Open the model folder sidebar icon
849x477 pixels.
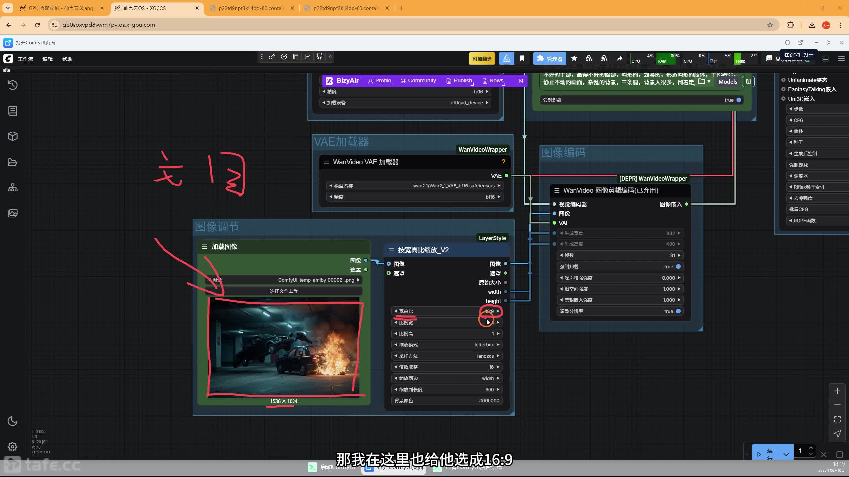click(x=13, y=162)
